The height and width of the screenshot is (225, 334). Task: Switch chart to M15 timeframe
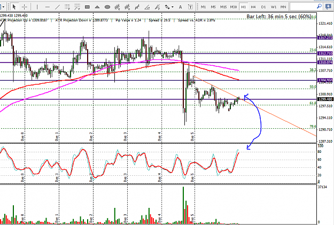point(223,7)
